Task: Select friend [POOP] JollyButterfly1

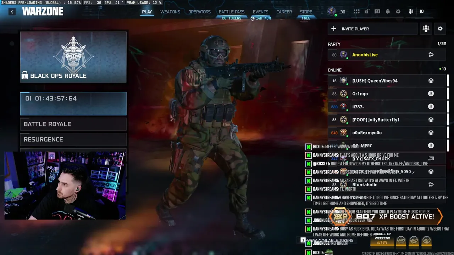Action: point(387,120)
